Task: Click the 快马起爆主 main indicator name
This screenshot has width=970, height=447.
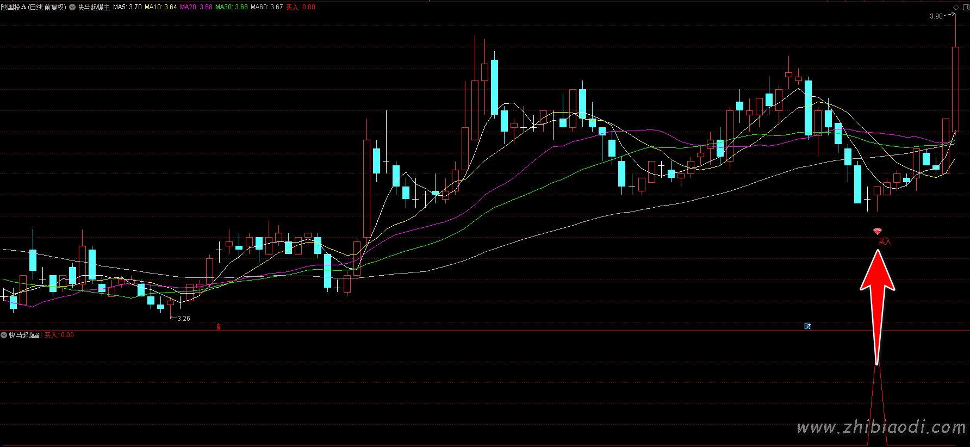Action: (x=94, y=7)
